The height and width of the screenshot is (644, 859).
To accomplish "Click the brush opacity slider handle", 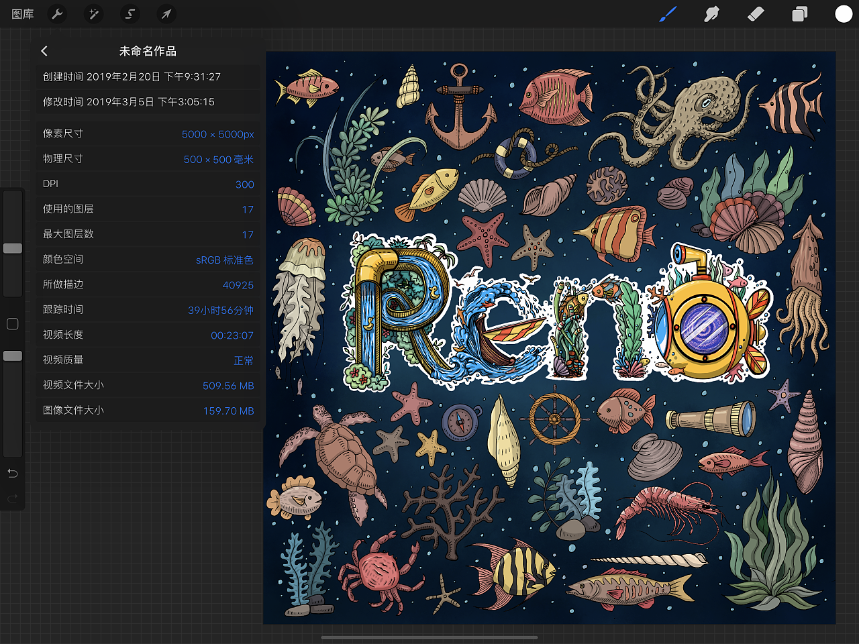I will (x=13, y=356).
